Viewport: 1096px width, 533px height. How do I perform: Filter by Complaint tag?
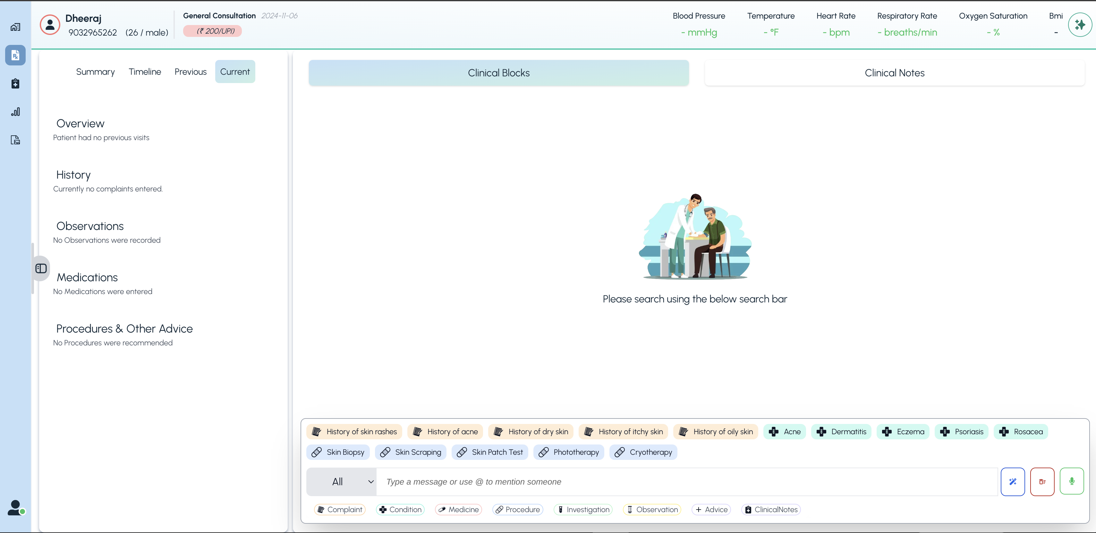coord(340,509)
